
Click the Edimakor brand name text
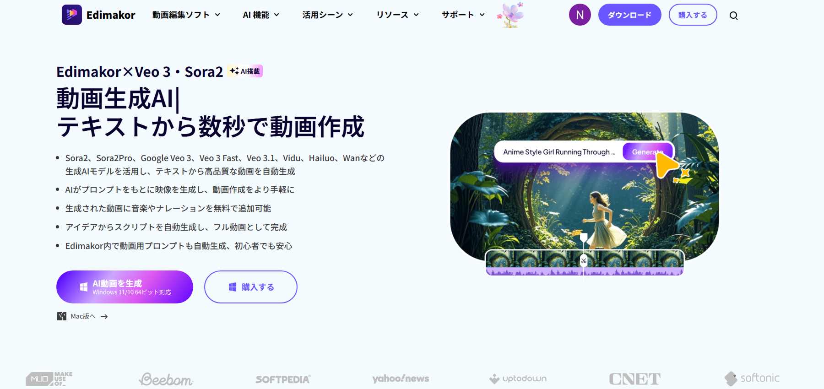(x=111, y=15)
